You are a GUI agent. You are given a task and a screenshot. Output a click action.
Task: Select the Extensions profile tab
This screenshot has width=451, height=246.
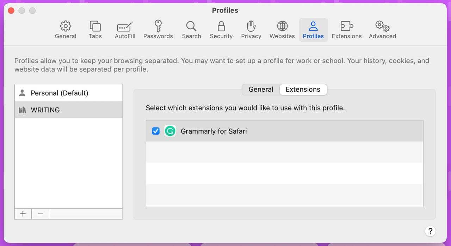[x=303, y=90]
